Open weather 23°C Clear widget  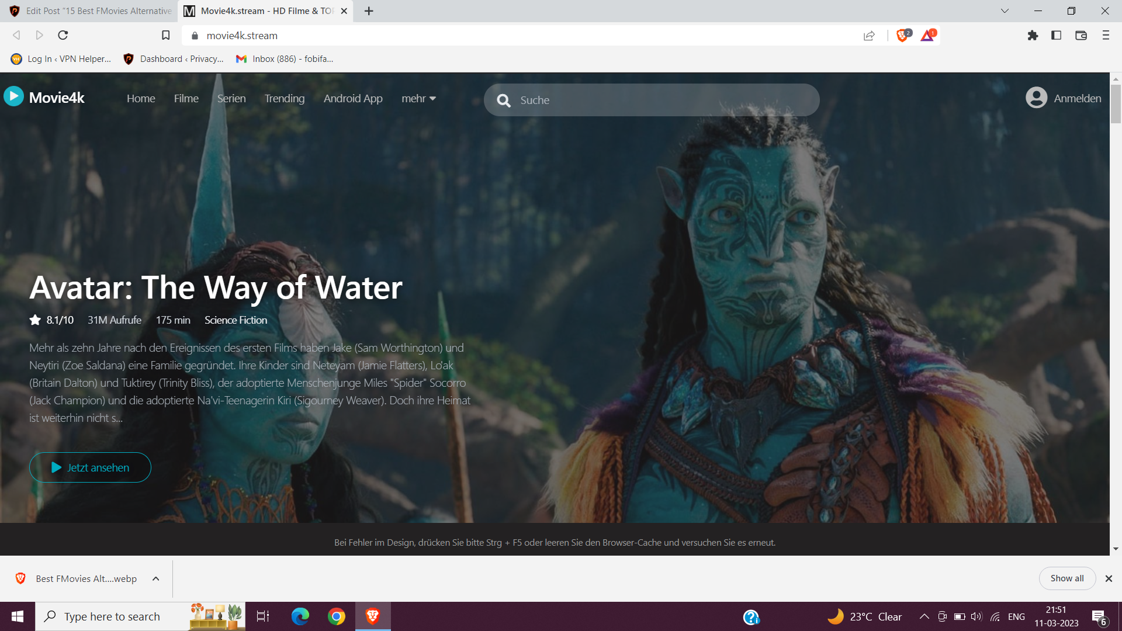pyautogui.click(x=865, y=616)
